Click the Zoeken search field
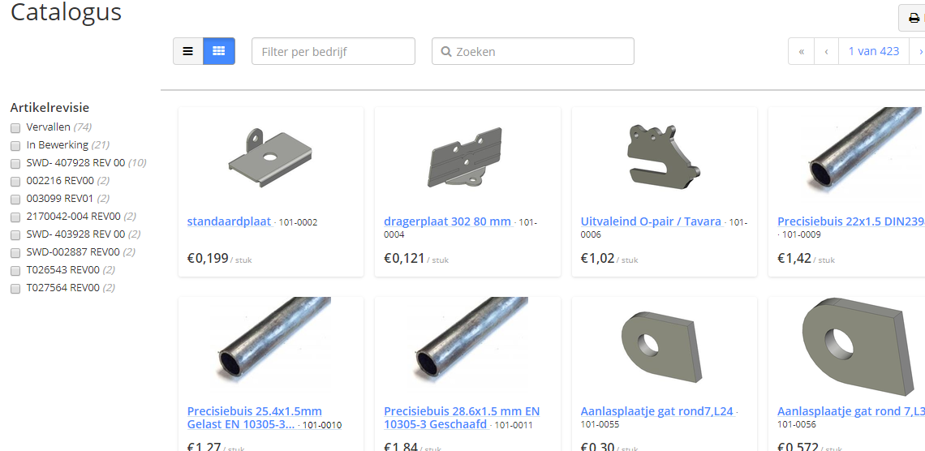Image resolution: width=925 pixels, height=451 pixels. [x=533, y=51]
